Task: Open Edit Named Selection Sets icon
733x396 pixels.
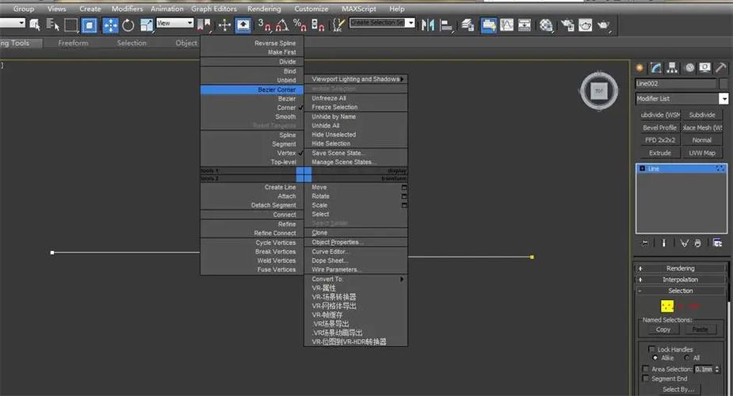Action: point(338,25)
